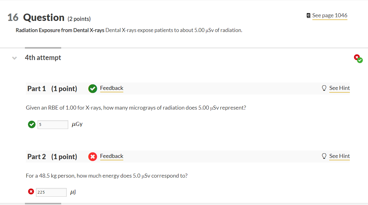The height and width of the screenshot is (205, 368).
Task: Click the green checkmark icon next to Part 1 Feedback
Action: pos(93,88)
